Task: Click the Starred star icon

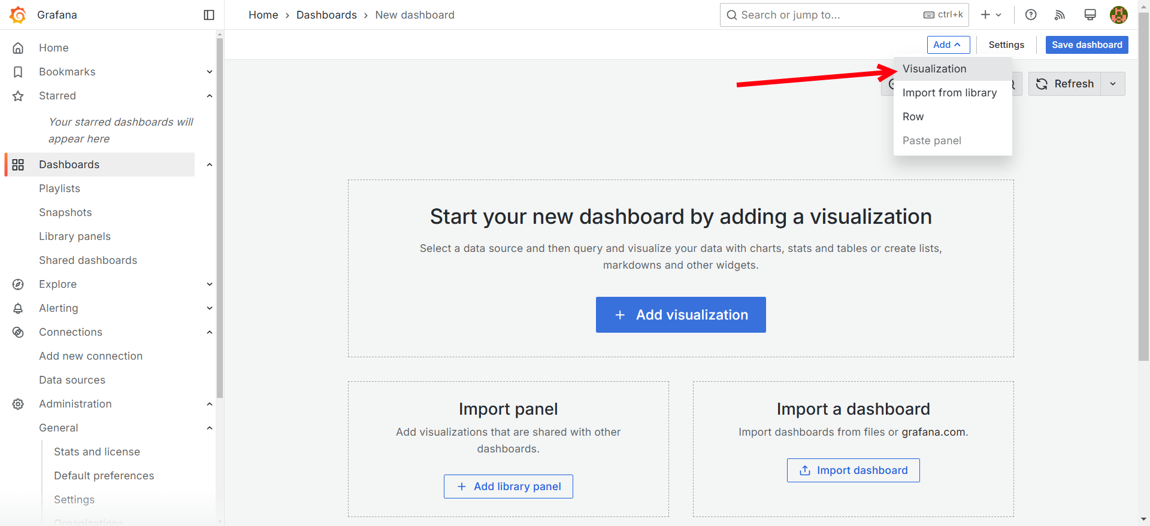Action: point(18,96)
